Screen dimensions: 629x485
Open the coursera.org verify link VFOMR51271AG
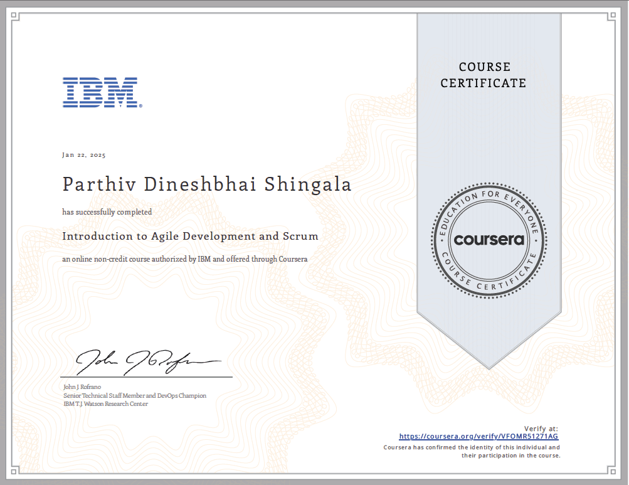coord(478,437)
